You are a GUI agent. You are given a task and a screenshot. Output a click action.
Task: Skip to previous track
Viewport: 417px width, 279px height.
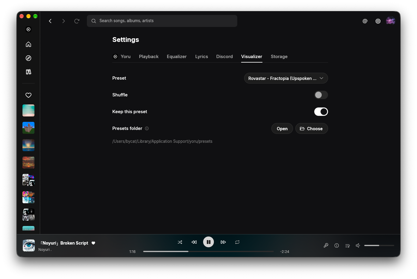pos(194,242)
